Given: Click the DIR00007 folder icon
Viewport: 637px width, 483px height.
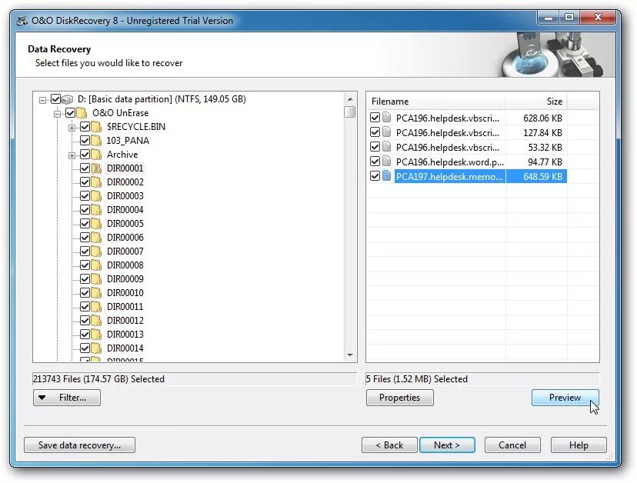Looking at the screenshot, I should coord(96,251).
